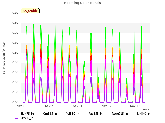Click the Nov 11 x-axis label
The image size is (165, 123).
[78, 106]
